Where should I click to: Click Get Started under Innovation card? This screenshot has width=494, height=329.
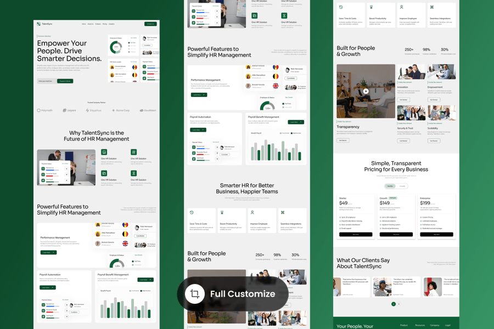pyautogui.click(x=403, y=100)
